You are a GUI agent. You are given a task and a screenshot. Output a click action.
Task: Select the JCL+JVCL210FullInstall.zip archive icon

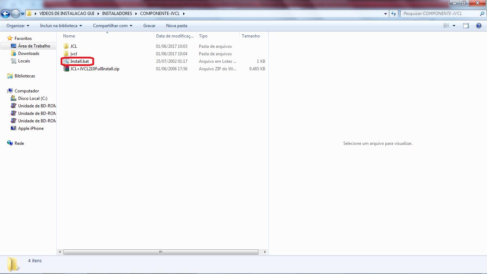pos(66,69)
